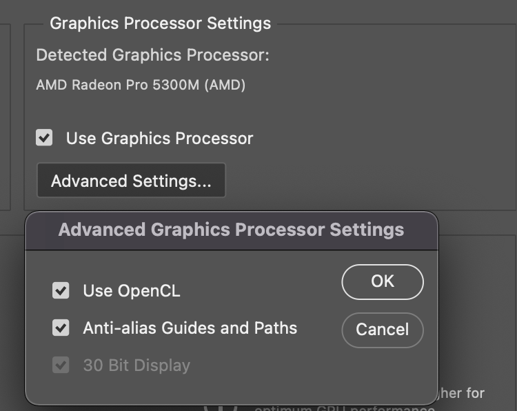
Task: Click the "gher for" text fragment beside dialog
Action: point(462,393)
